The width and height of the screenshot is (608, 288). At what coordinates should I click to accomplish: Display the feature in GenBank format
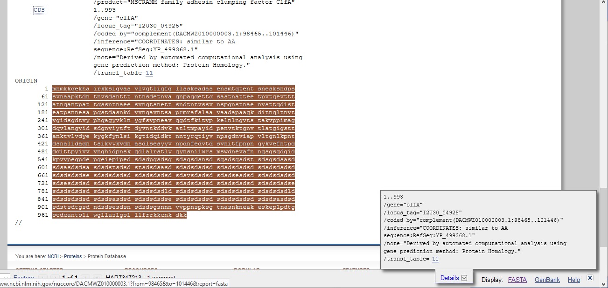[547, 280]
